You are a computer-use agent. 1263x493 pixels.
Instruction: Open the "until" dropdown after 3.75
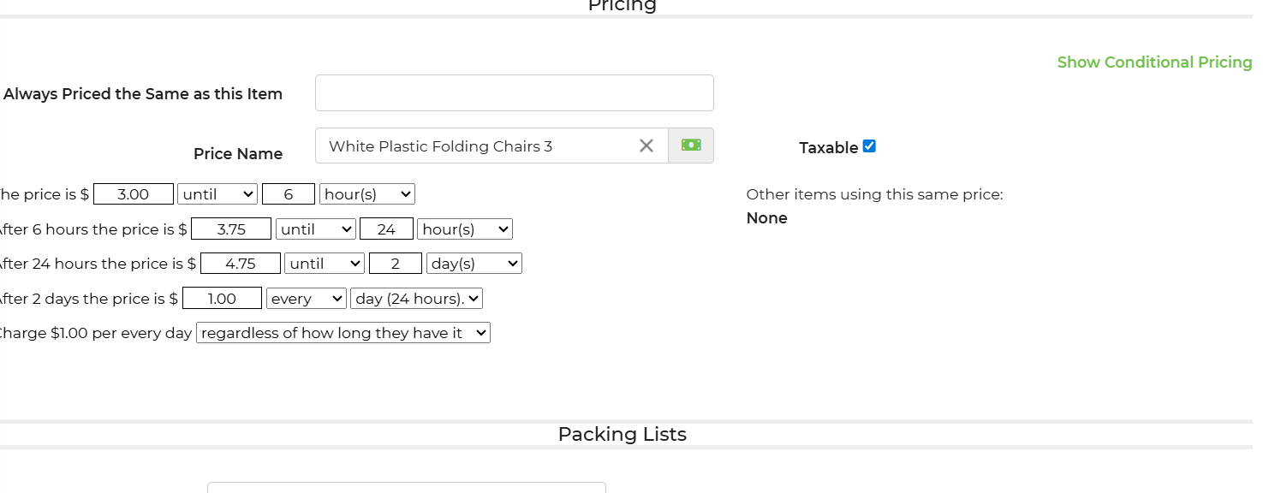pos(315,229)
